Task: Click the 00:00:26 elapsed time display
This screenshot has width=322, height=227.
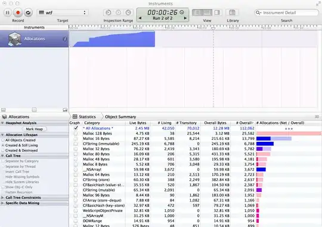Action: [162, 13]
